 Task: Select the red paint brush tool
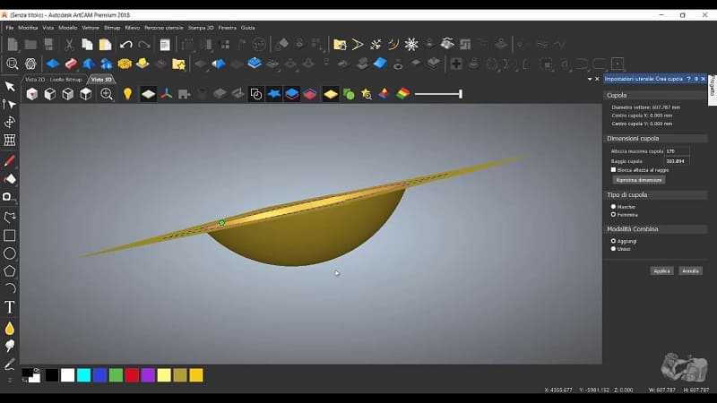(10, 160)
